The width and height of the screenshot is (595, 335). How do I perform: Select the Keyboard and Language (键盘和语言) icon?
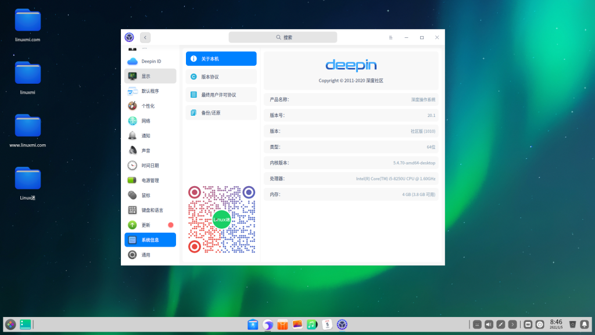[132, 210]
